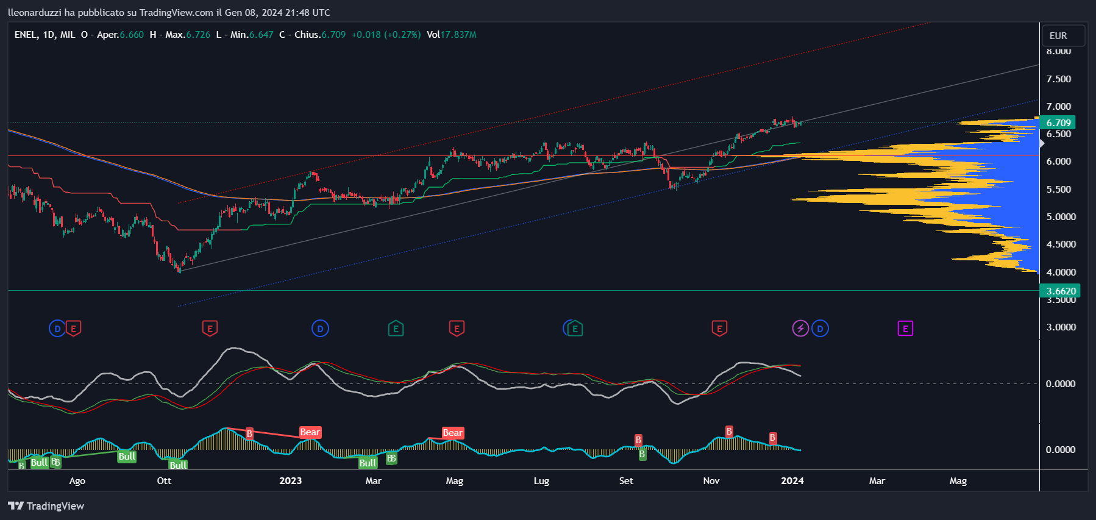Click the purple lightning event marker
The image size is (1096, 520).
800,329
